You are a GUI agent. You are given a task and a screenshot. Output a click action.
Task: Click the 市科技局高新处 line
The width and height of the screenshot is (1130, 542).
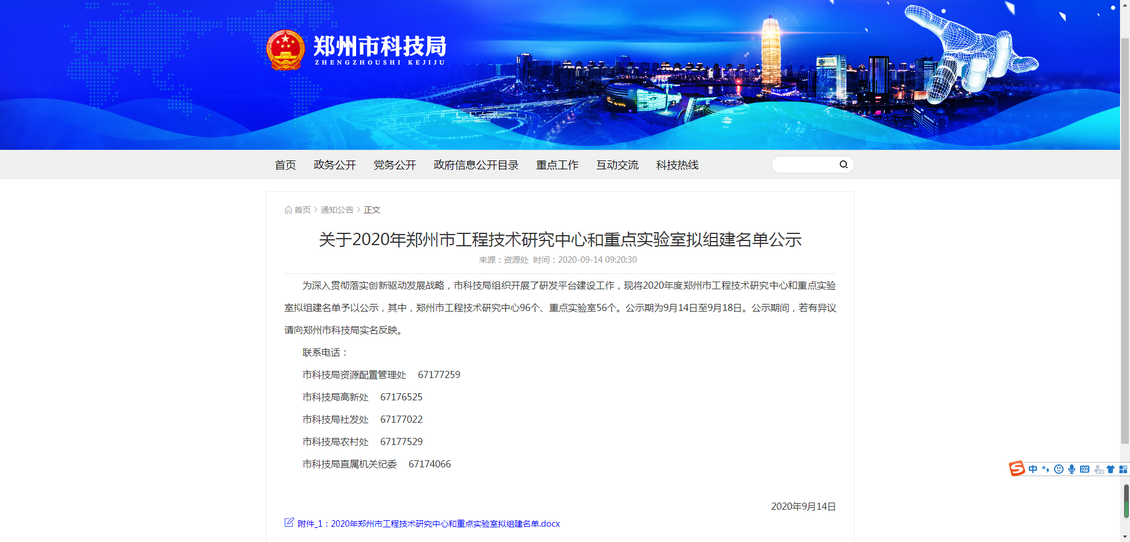tap(335, 397)
